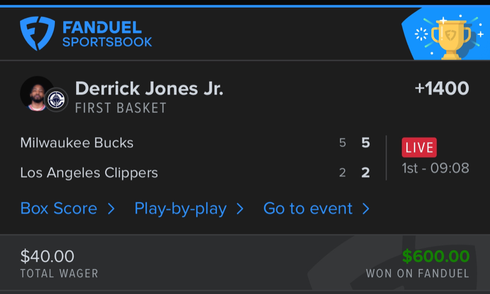Open the Box Score link
The height and width of the screenshot is (294, 490).
click(x=59, y=209)
